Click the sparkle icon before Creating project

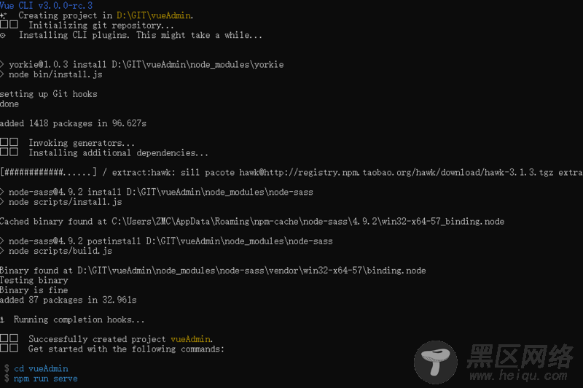coord(4,15)
